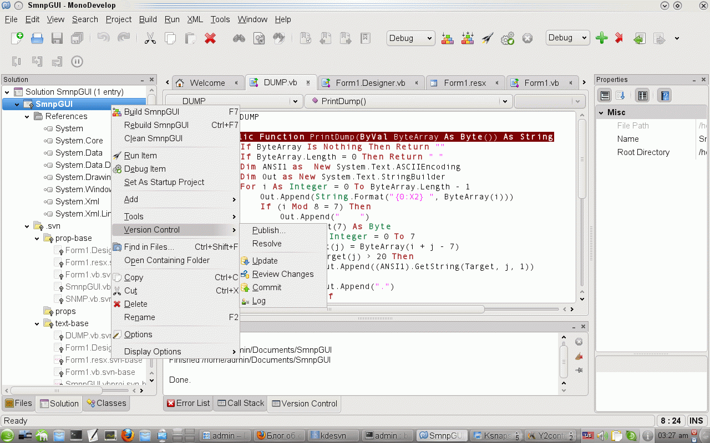Click the Undo arrow toolbar icon

click(x=103, y=38)
